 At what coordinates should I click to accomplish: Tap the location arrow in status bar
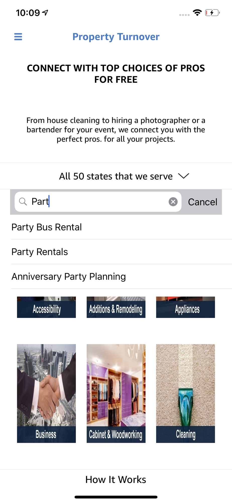[x=45, y=13]
